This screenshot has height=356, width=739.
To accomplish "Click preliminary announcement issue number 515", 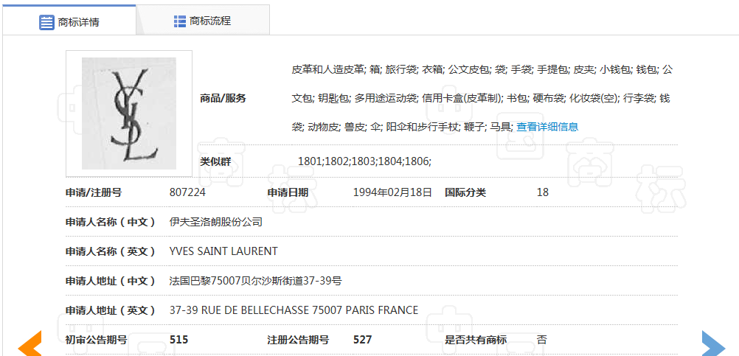I will click(178, 340).
